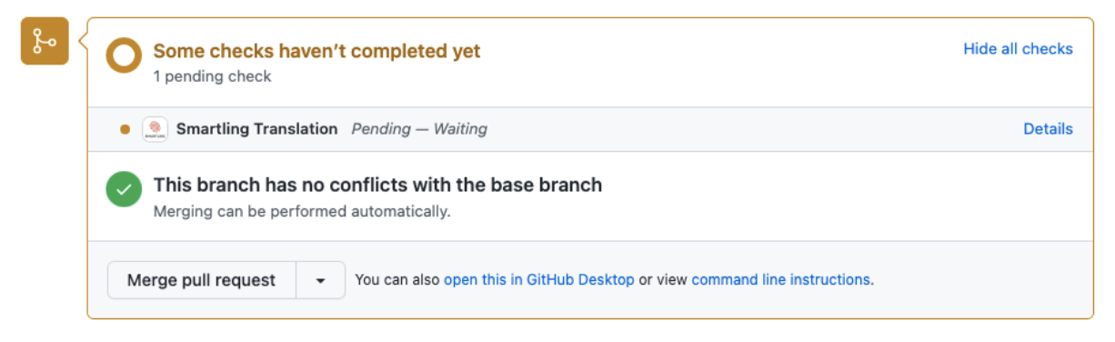Click 'This branch has no conflicts' heading
This screenshot has height=342, width=1115.
[x=377, y=185]
